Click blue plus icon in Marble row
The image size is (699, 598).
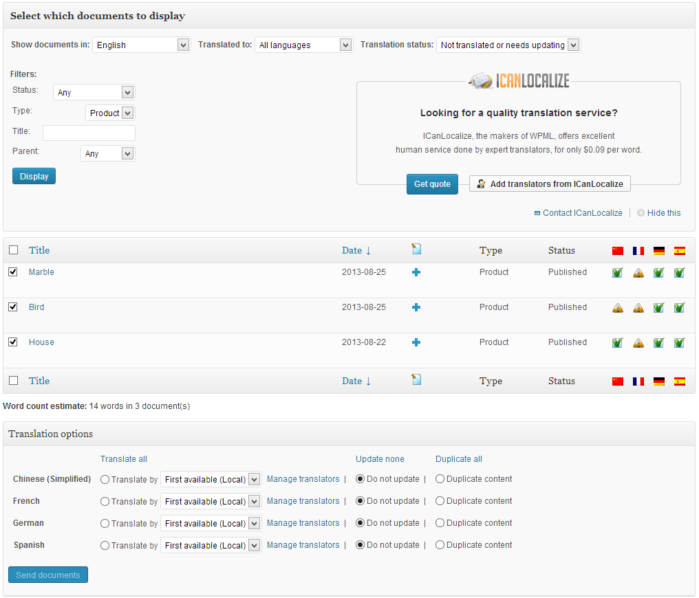pos(416,272)
